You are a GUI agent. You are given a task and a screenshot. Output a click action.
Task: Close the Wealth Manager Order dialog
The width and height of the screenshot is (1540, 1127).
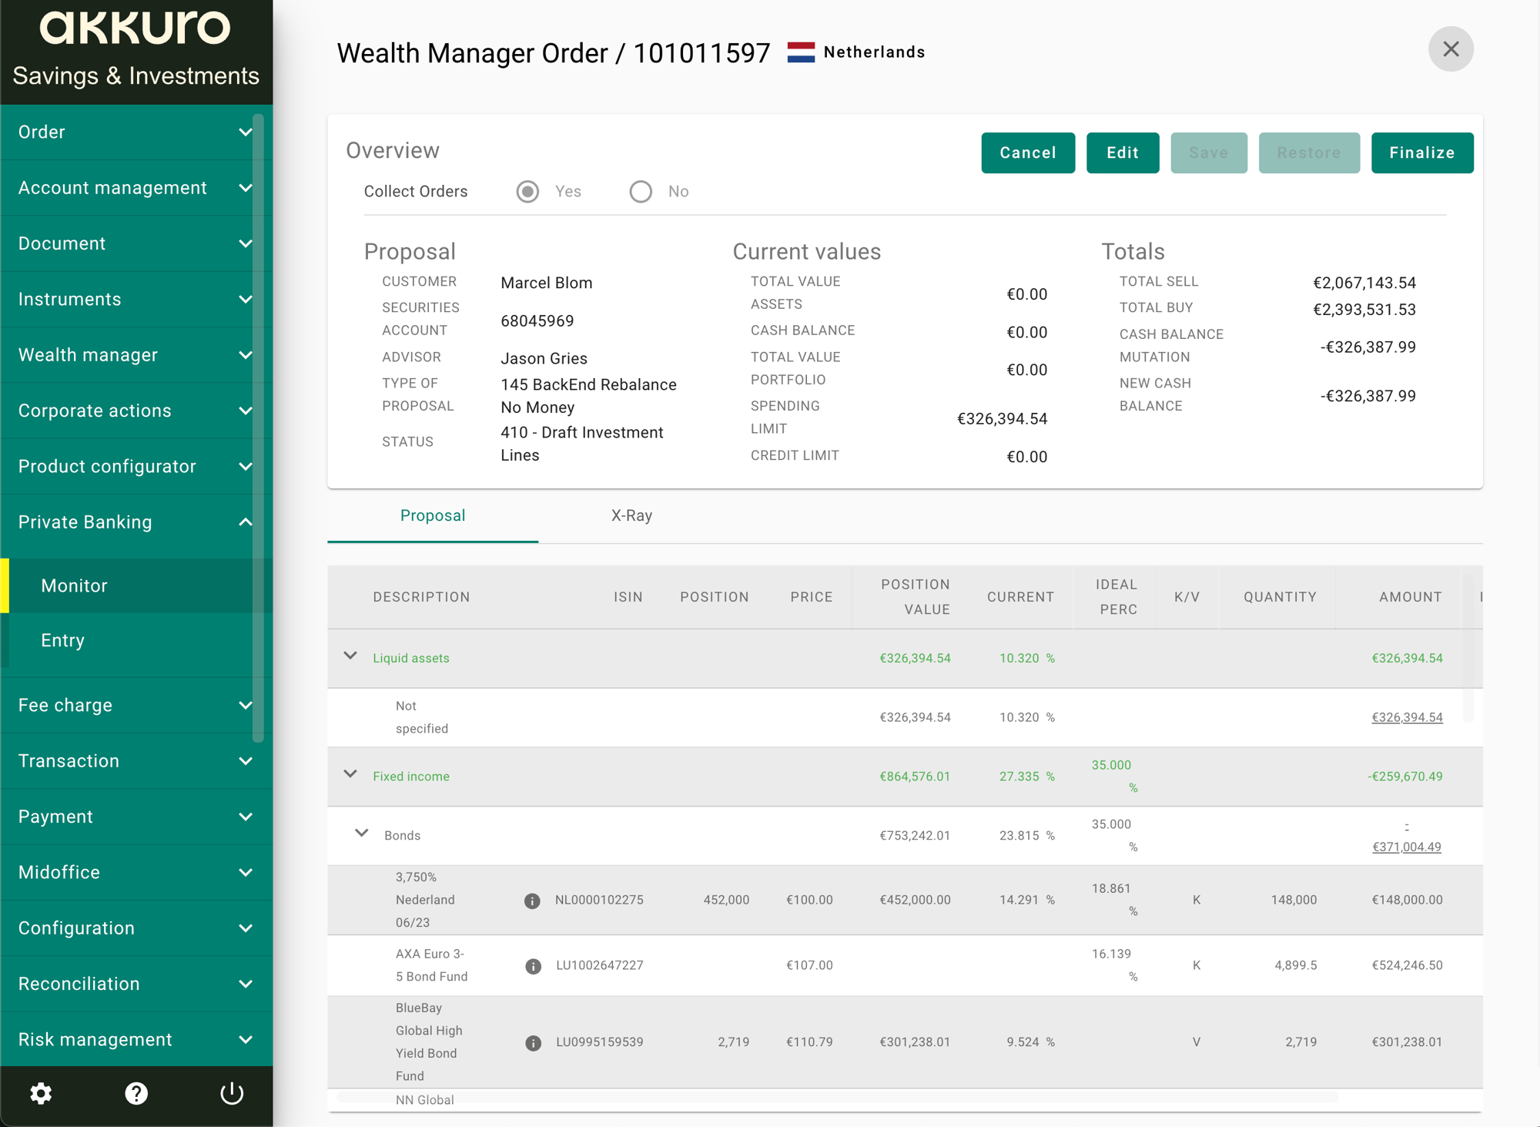point(1451,49)
